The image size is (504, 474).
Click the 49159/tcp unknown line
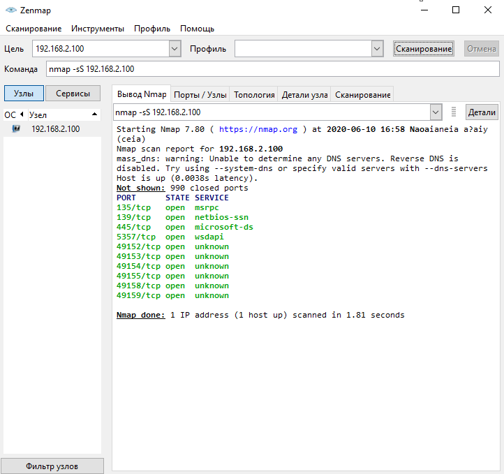[x=172, y=295]
